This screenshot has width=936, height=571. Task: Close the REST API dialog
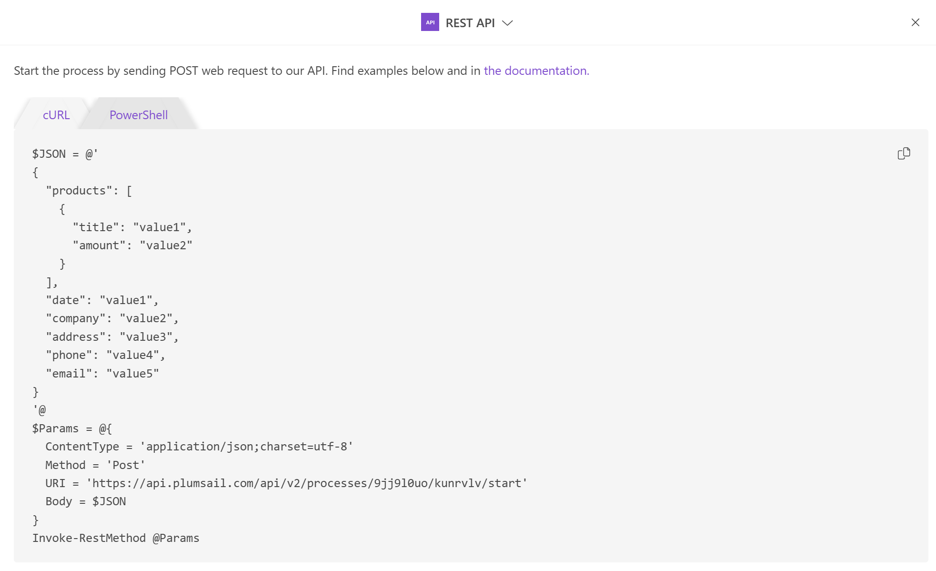[x=915, y=22]
